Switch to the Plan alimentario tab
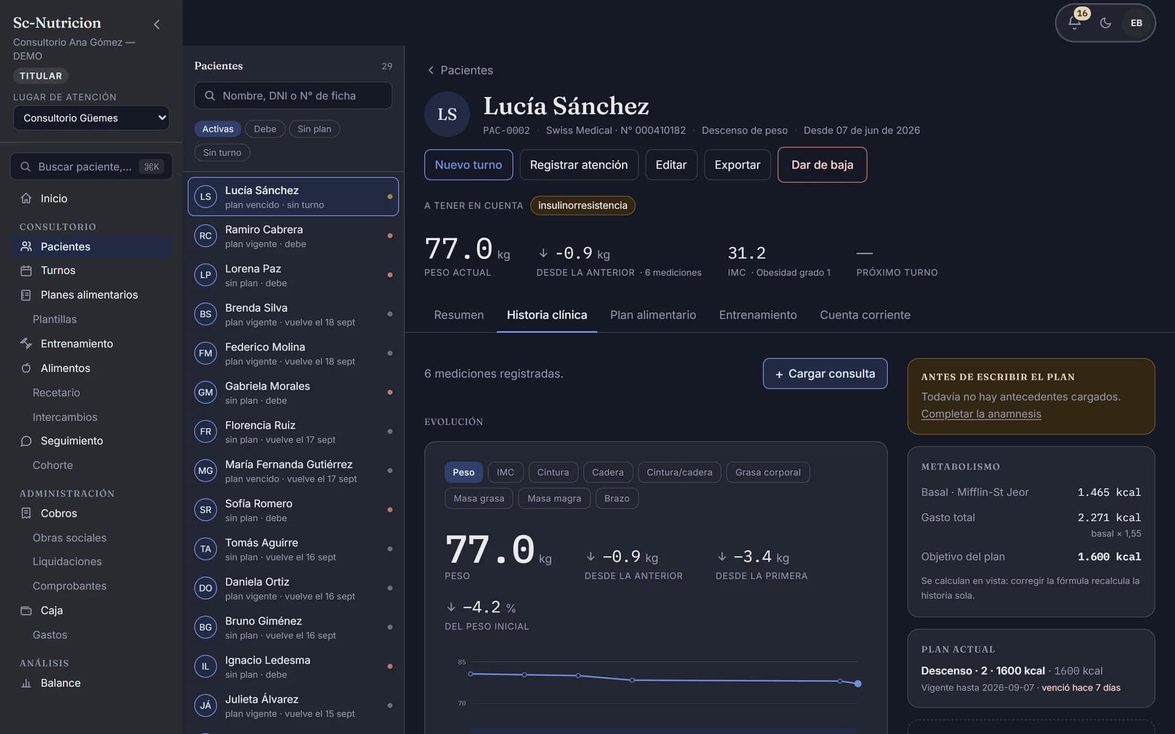Screen dimensions: 1175x734 tap(653, 315)
